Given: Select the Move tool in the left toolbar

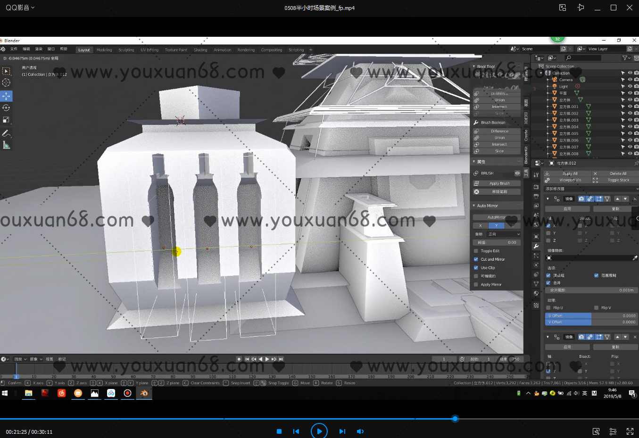Looking at the screenshot, I should point(7,96).
